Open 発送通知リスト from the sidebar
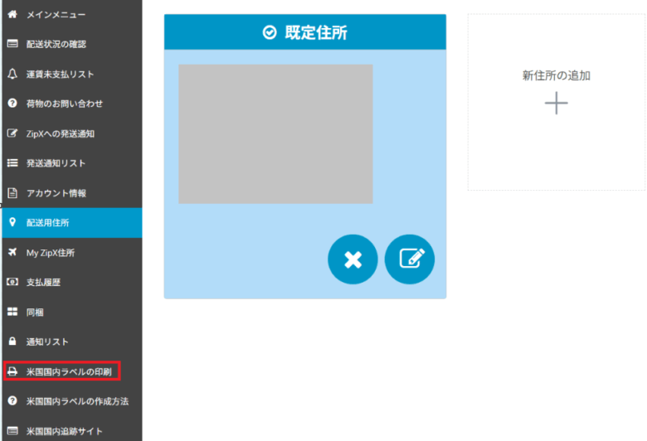Viewport: 647px width, 441px height. coord(56,163)
